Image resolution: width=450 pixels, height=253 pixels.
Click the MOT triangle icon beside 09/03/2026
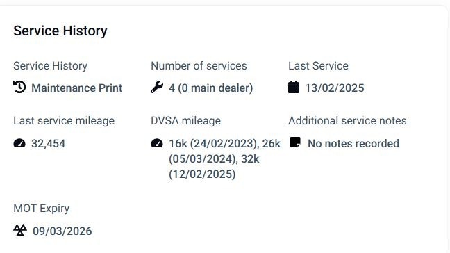click(x=20, y=230)
